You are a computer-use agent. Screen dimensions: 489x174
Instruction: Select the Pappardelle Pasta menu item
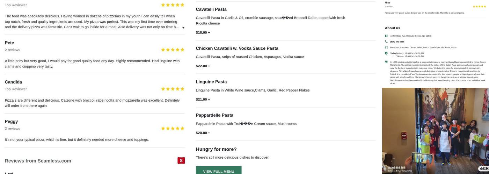pyautogui.click(x=214, y=115)
